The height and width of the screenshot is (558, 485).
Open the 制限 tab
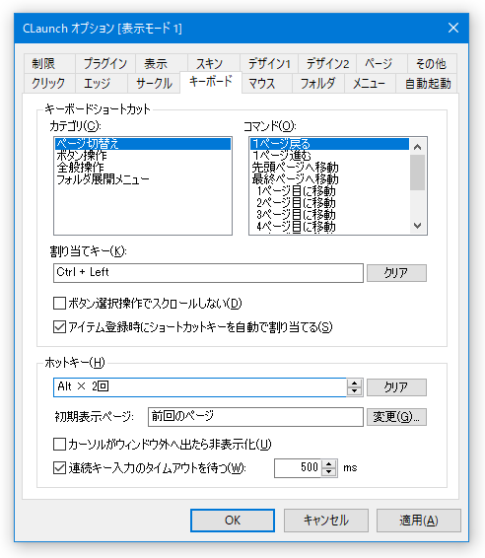49,64
